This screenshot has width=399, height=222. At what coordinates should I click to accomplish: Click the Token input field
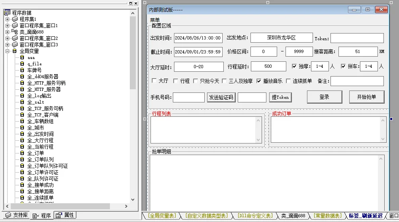(357, 38)
